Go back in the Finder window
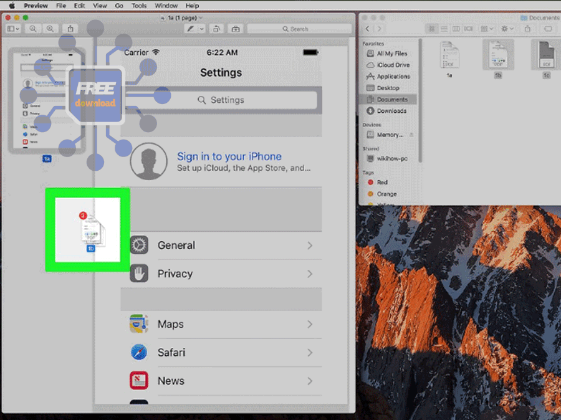 [367, 29]
